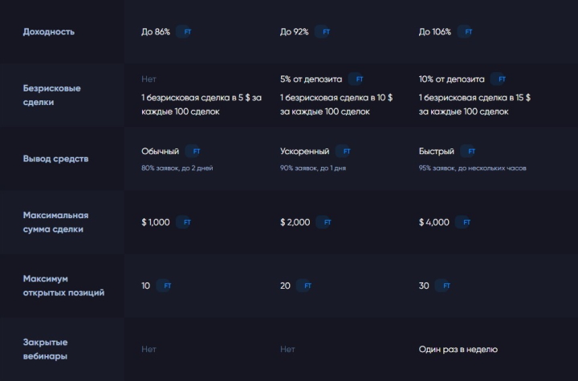Click FT badge next to 20 positions
Viewport: 578px width, 381px height.
(307, 286)
